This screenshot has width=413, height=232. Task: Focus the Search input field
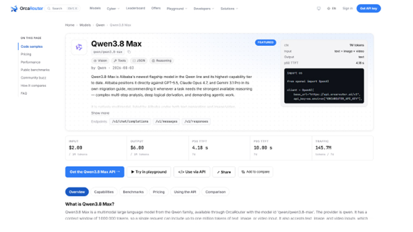pyautogui.click(x=62, y=8)
